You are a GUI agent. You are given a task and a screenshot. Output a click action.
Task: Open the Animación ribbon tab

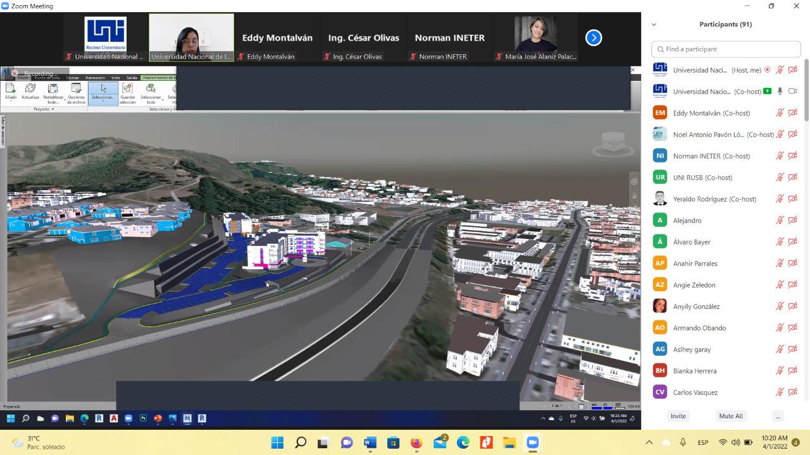(95, 78)
